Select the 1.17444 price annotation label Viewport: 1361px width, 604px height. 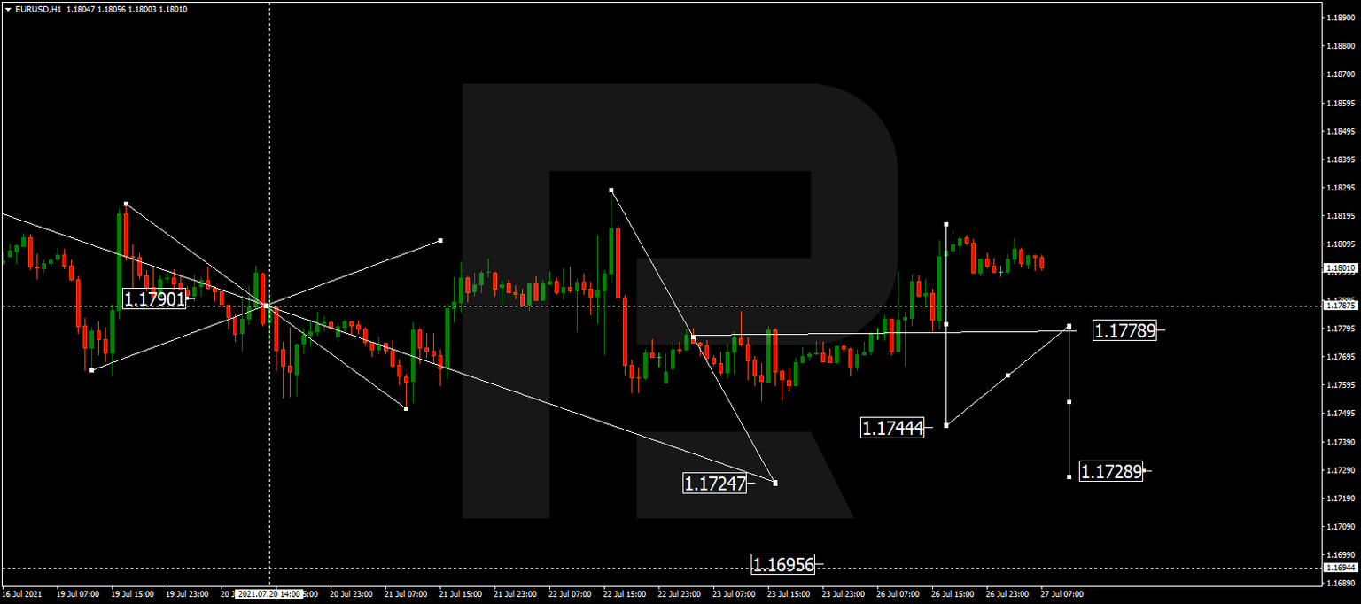coord(892,429)
